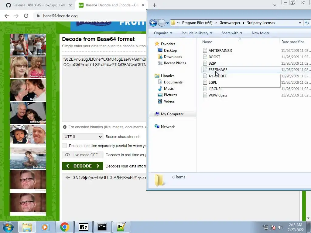Select the BZIP file icon
The image size is (311, 233).
[x=205, y=63]
